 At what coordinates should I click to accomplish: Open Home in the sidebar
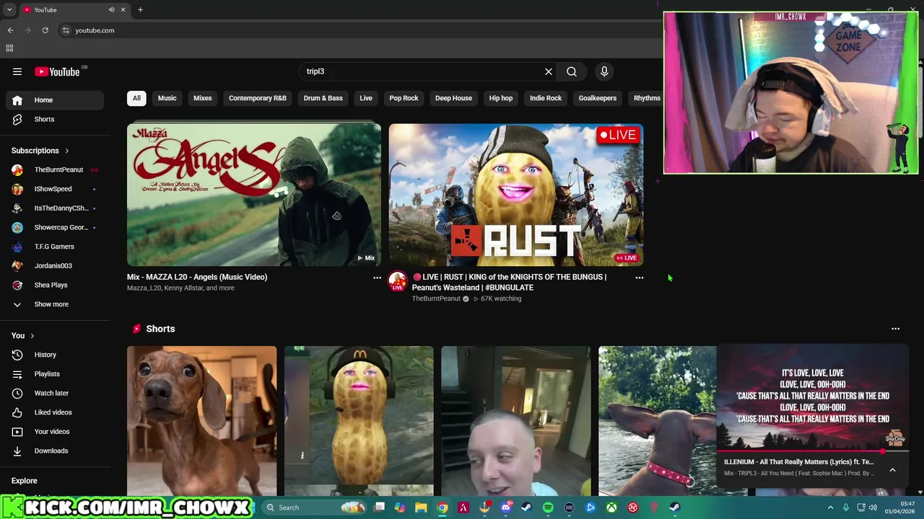click(55, 100)
